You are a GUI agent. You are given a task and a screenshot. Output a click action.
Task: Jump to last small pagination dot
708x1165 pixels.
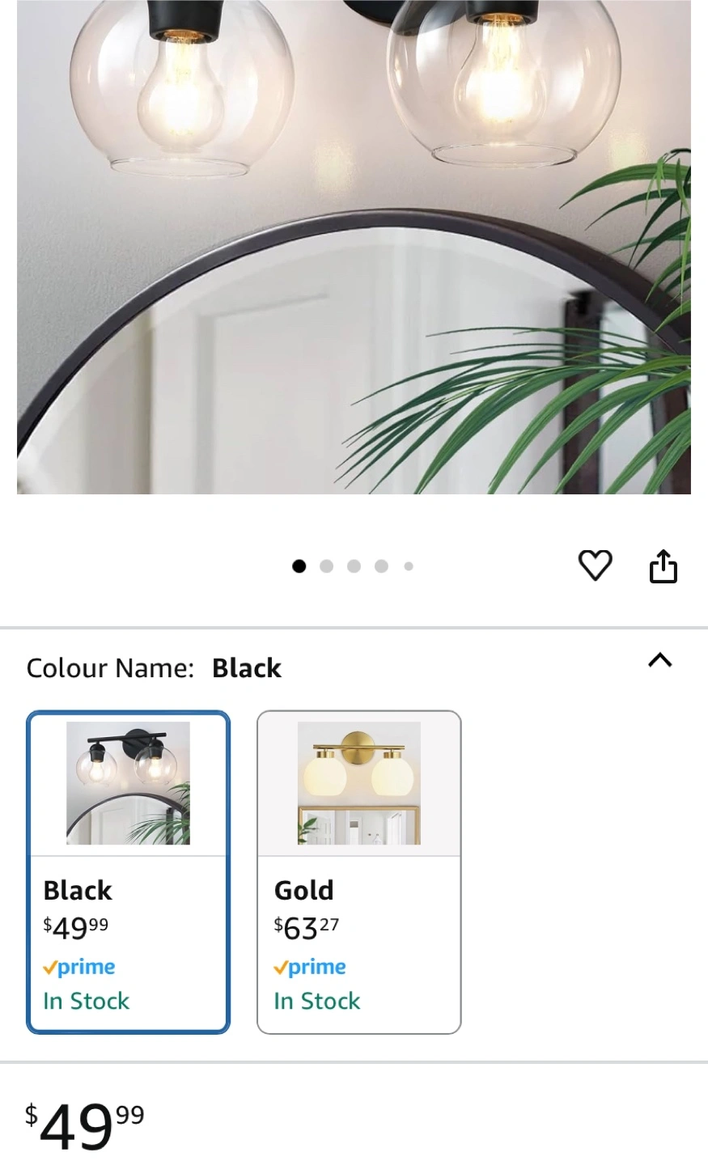click(x=409, y=566)
